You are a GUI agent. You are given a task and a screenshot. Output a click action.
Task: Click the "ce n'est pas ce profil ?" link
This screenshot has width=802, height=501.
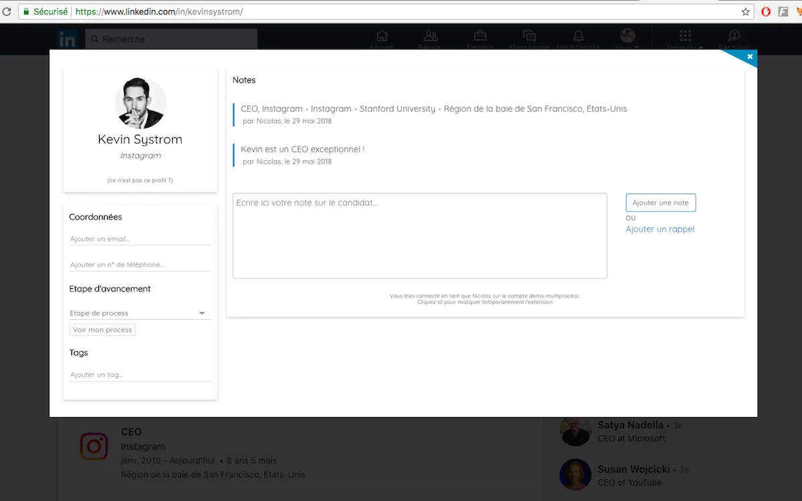coord(140,180)
